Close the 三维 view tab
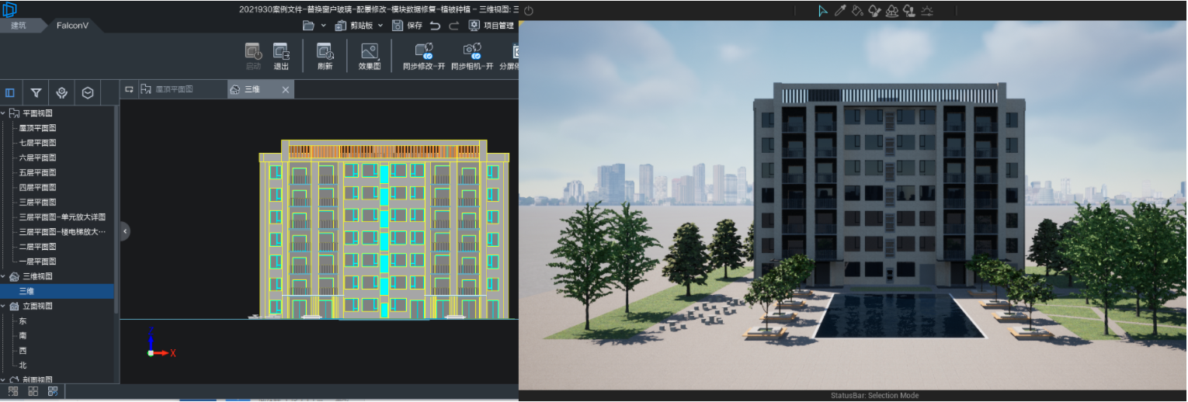Screen dimensions: 1188x402 (285, 90)
